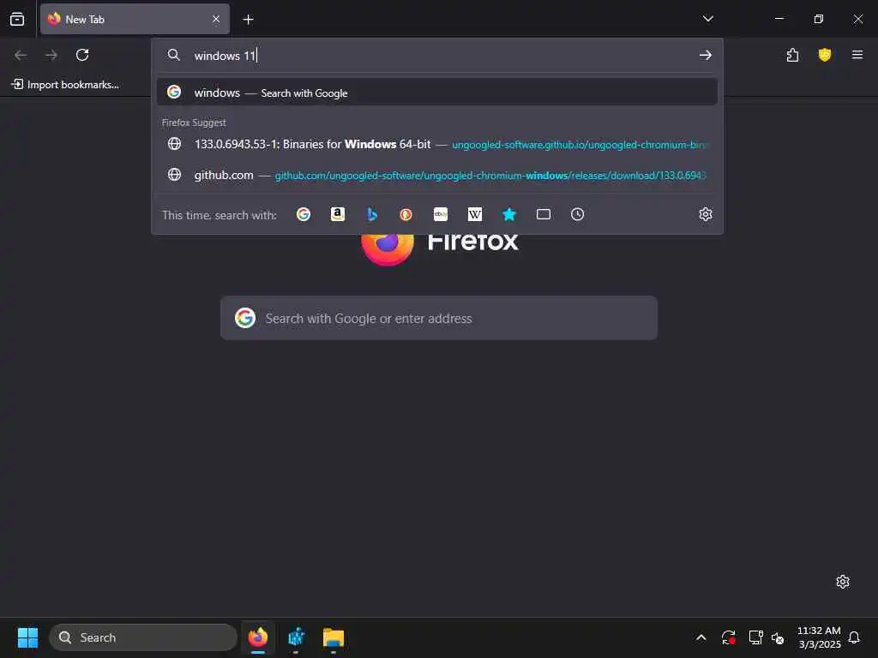Click the sync update tray icon
The image size is (878, 658).
729,637
